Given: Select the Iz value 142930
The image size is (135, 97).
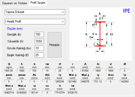Looking at the screenshot, I should pos(125,81).
